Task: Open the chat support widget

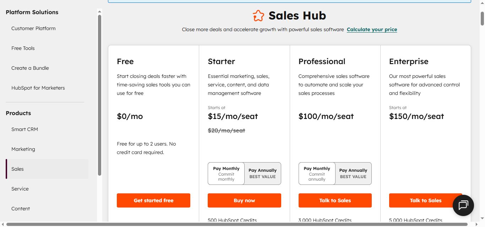Action: tap(463, 205)
